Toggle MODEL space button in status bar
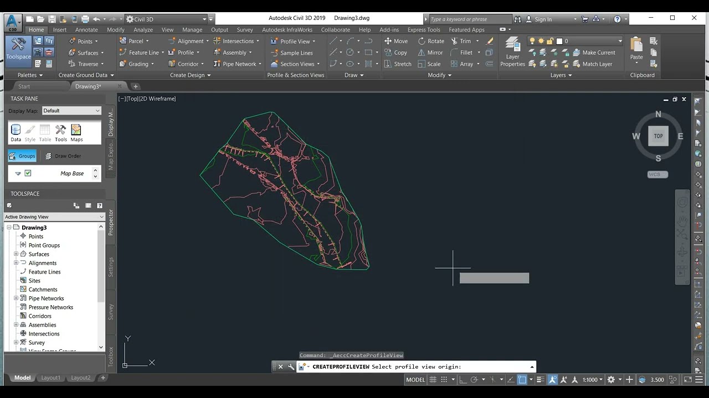 [415, 380]
